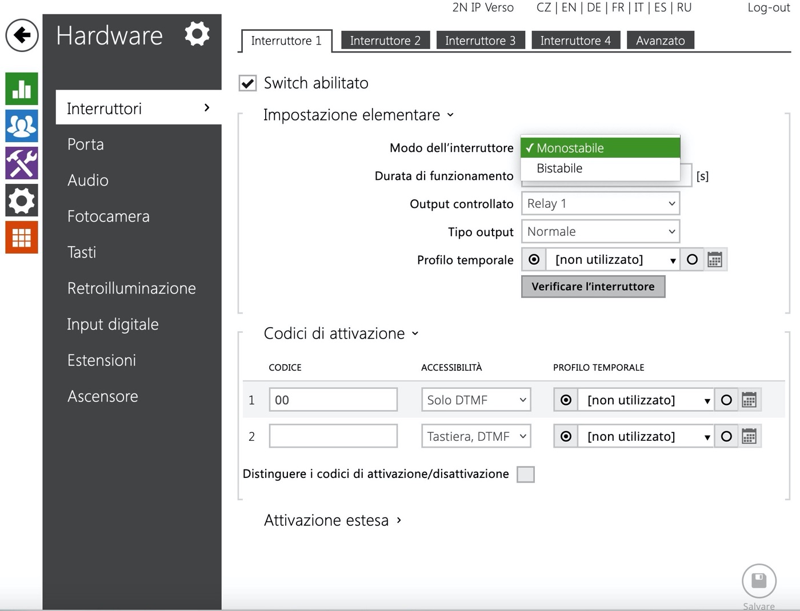The image size is (800, 611).
Task: Open calendar icon in code row 1
Action: [x=749, y=400]
